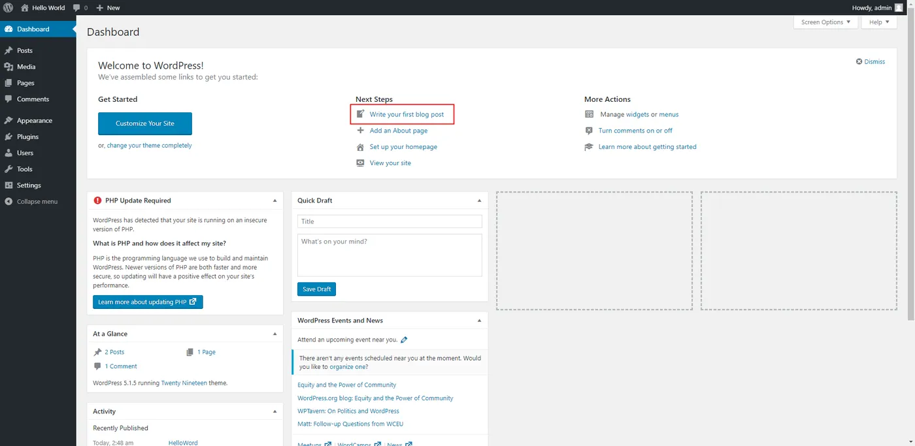
Task: Click the widgets grid icon under More Actions
Action: 589,114
